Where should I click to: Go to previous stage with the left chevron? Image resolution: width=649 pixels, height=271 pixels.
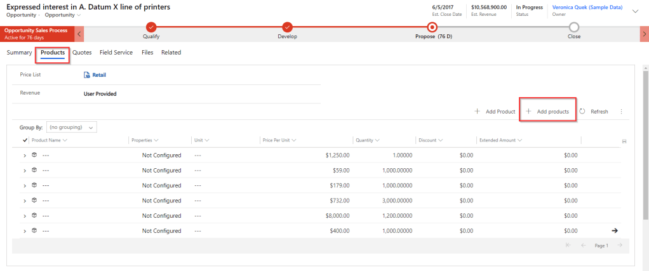(x=79, y=33)
